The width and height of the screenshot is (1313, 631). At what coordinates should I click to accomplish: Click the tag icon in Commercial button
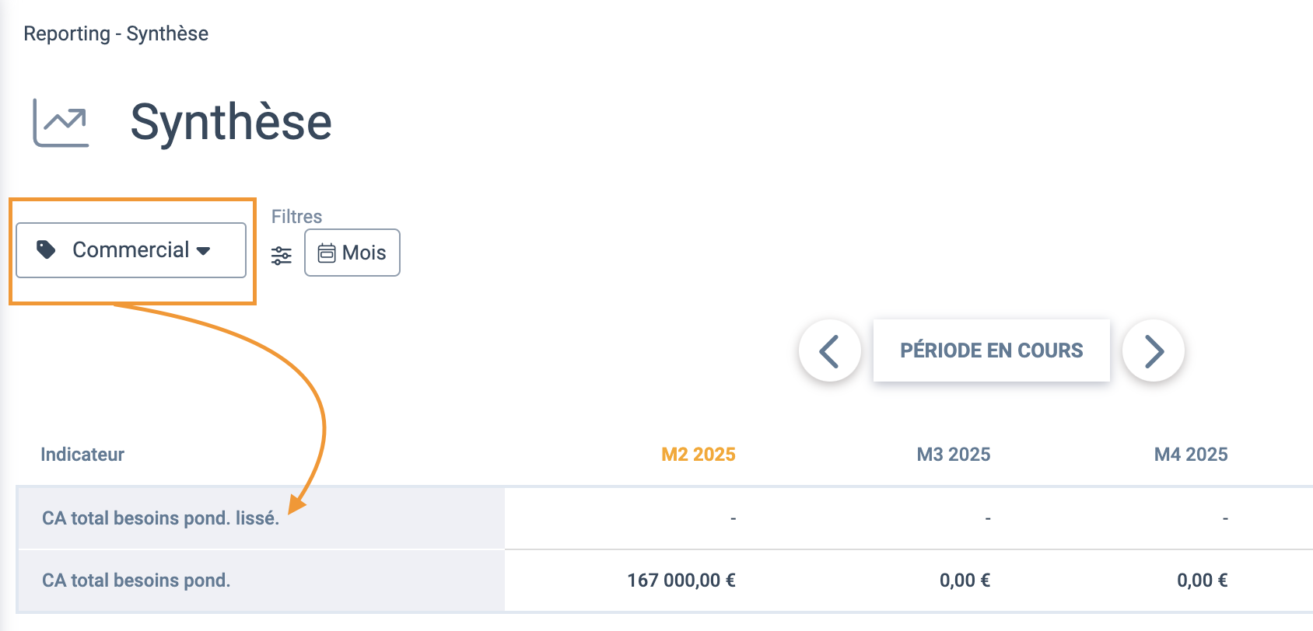pyautogui.click(x=47, y=249)
